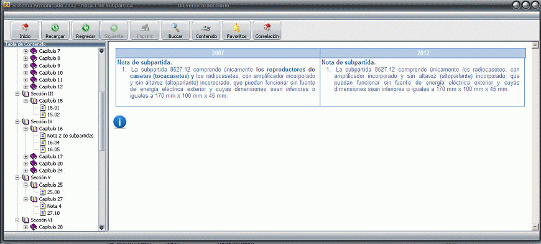Open tree item Nota 2 de subpartidas
The height and width of the screenshot is (244, 541).
70,136
